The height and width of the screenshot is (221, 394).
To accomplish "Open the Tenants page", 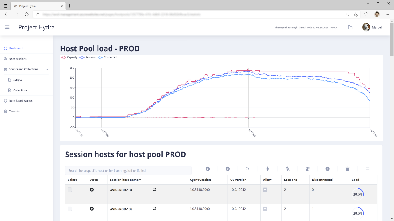I will 14,111.
